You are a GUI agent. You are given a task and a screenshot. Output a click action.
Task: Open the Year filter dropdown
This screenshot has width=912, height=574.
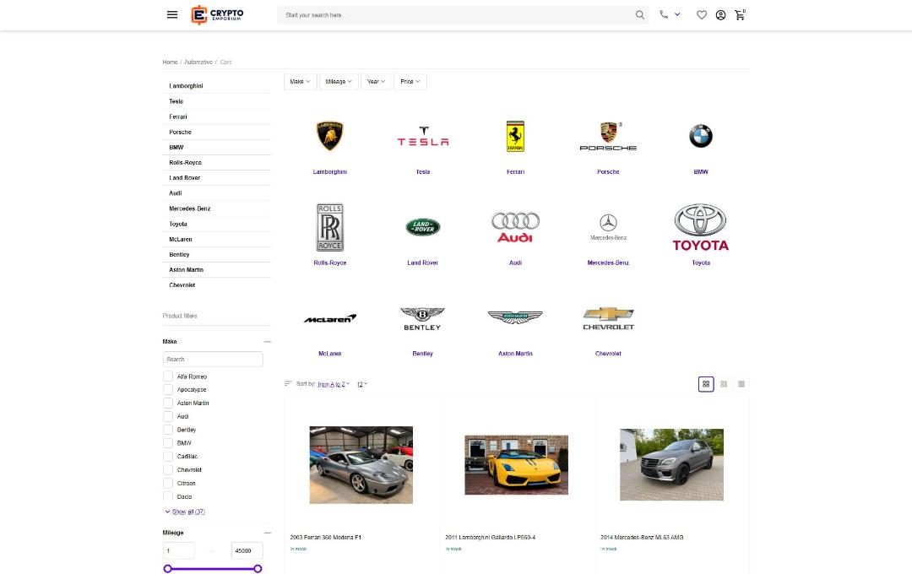click(x=376, y=81)
